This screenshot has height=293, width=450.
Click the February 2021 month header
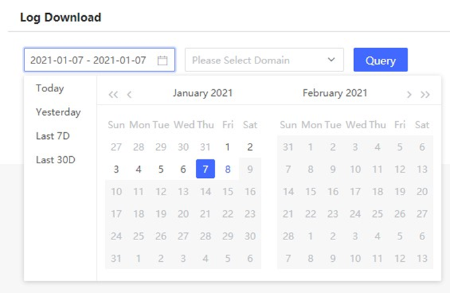click(x=335, y=93)
